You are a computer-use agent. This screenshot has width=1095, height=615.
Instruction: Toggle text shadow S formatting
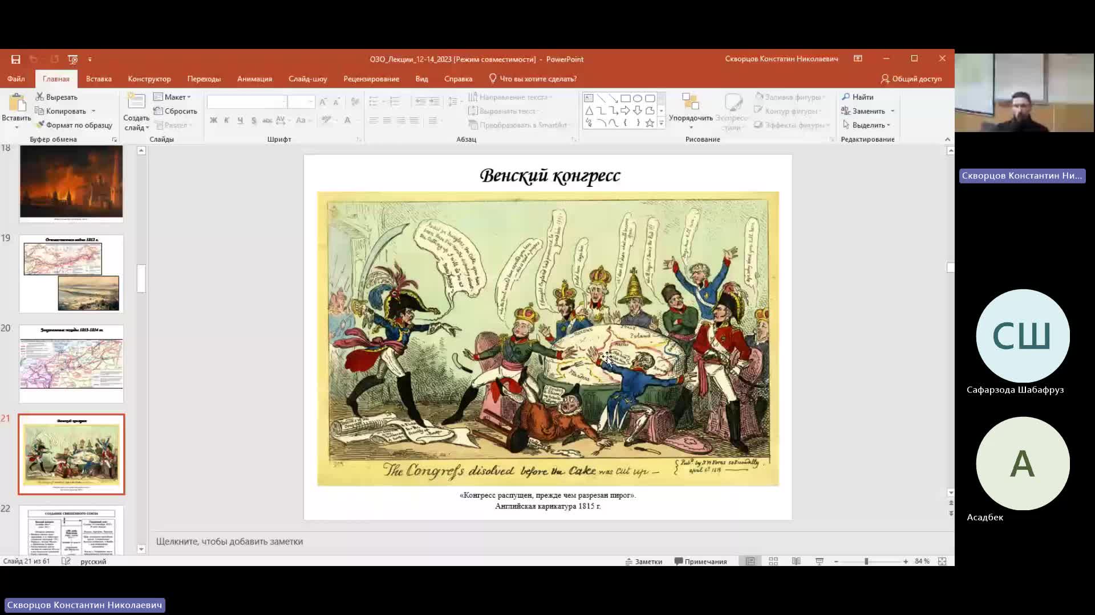(254, 120)
